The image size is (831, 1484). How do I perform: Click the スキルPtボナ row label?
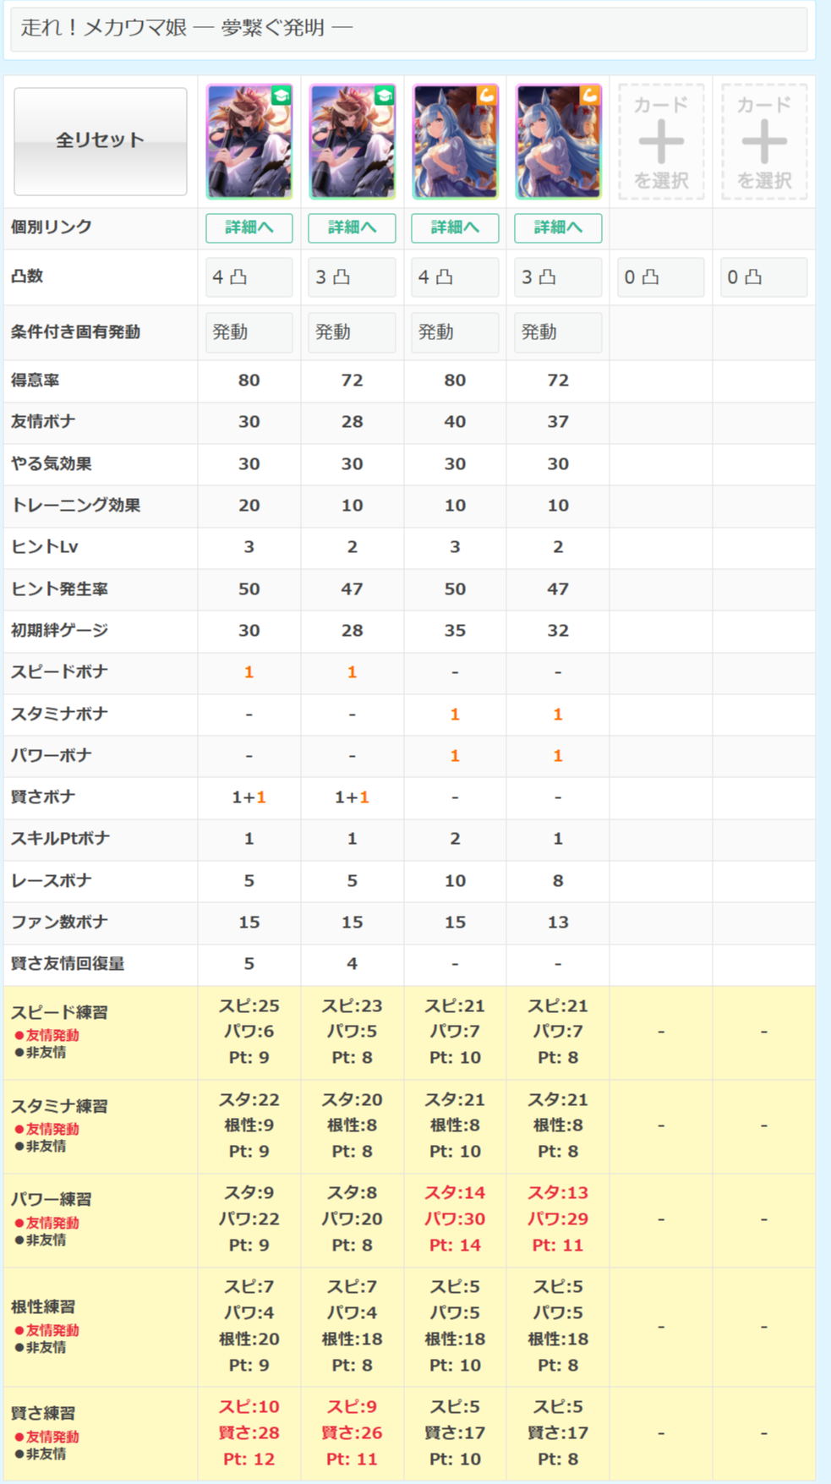(60, 839)
